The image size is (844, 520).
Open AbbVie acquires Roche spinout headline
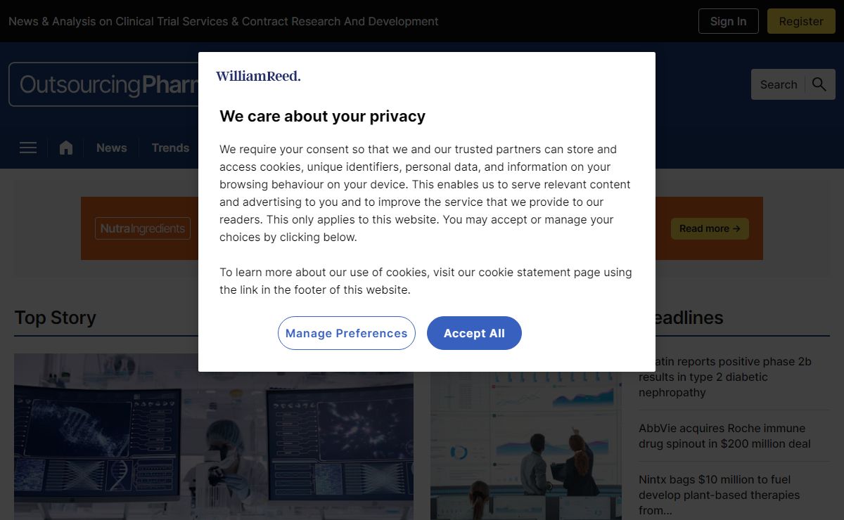coord(724,436)
